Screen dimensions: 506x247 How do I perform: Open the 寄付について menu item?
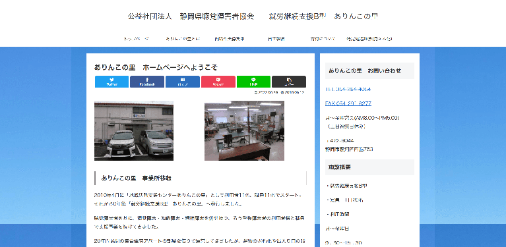click(323, 39)
